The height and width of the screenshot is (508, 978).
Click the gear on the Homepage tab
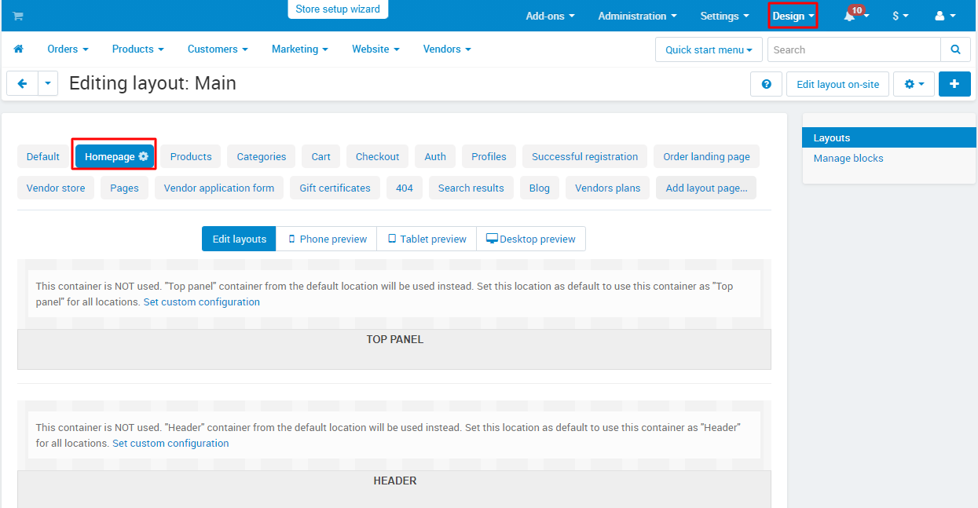pyautogui.click(x=144, y=156)
